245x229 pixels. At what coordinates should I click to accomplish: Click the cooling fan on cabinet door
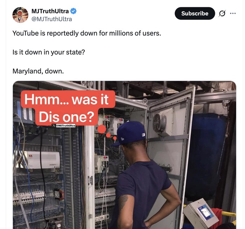coord(160,123)
